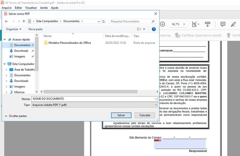Collapse the Este Computador tree node
The image size is (240, 156).
click(x=5, y=64)
